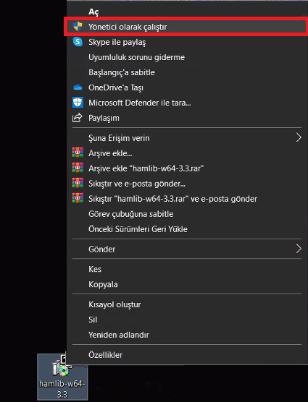Choose Önceki Sürümleri Geri Yükle
Image resolution: width=308 pixels, height=402 pixels.
[138, 229]
